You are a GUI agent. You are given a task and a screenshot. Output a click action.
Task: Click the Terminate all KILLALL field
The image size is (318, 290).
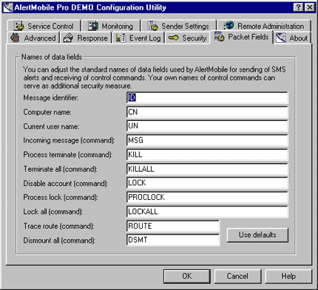click(207, 169)
